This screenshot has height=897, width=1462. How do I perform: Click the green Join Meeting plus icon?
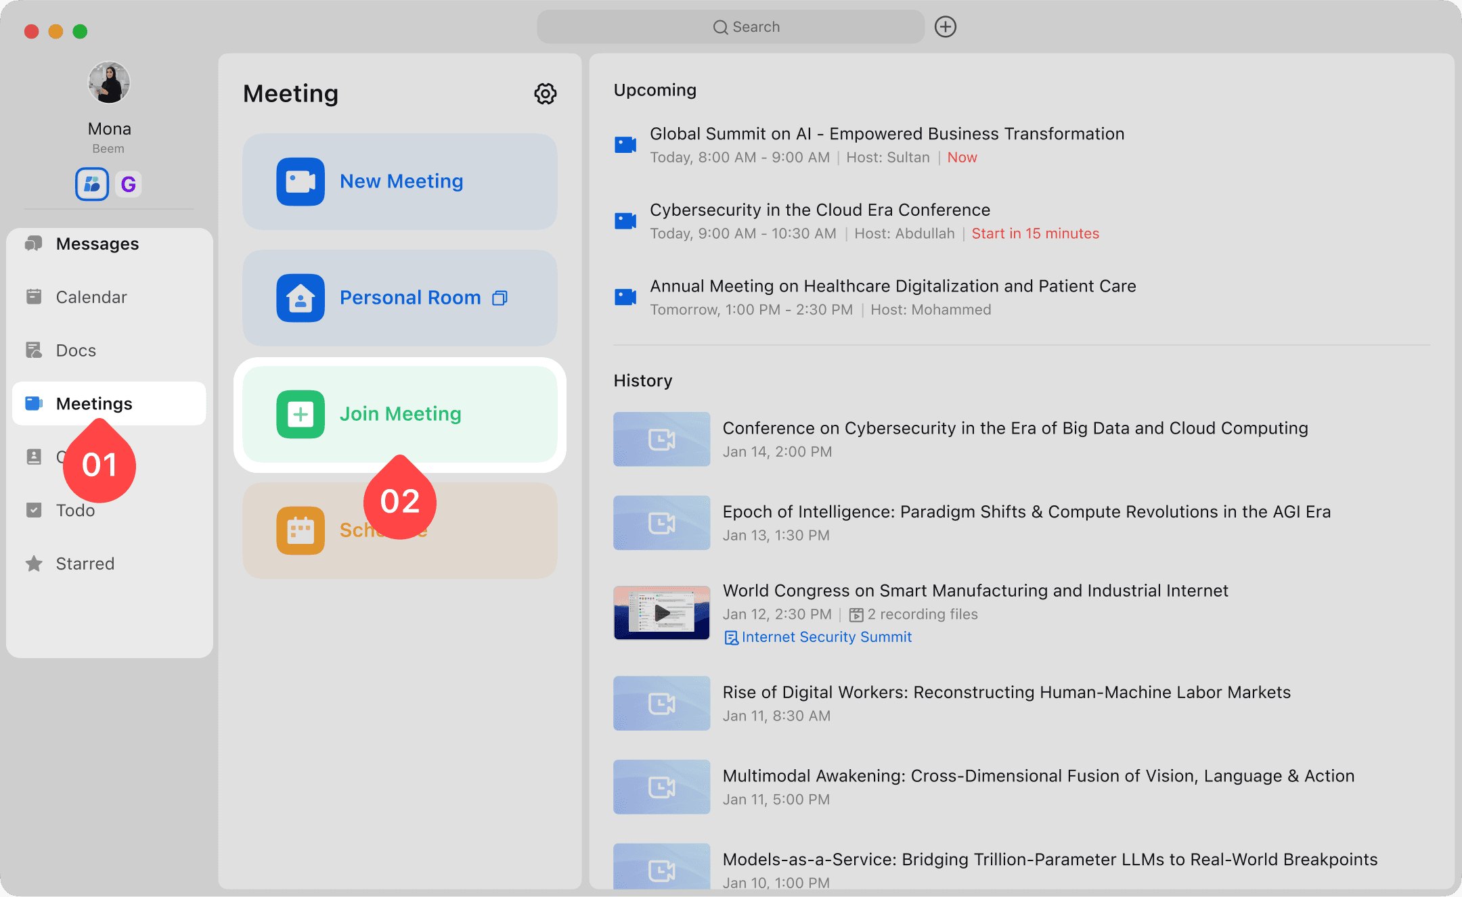tap(301, 414)
